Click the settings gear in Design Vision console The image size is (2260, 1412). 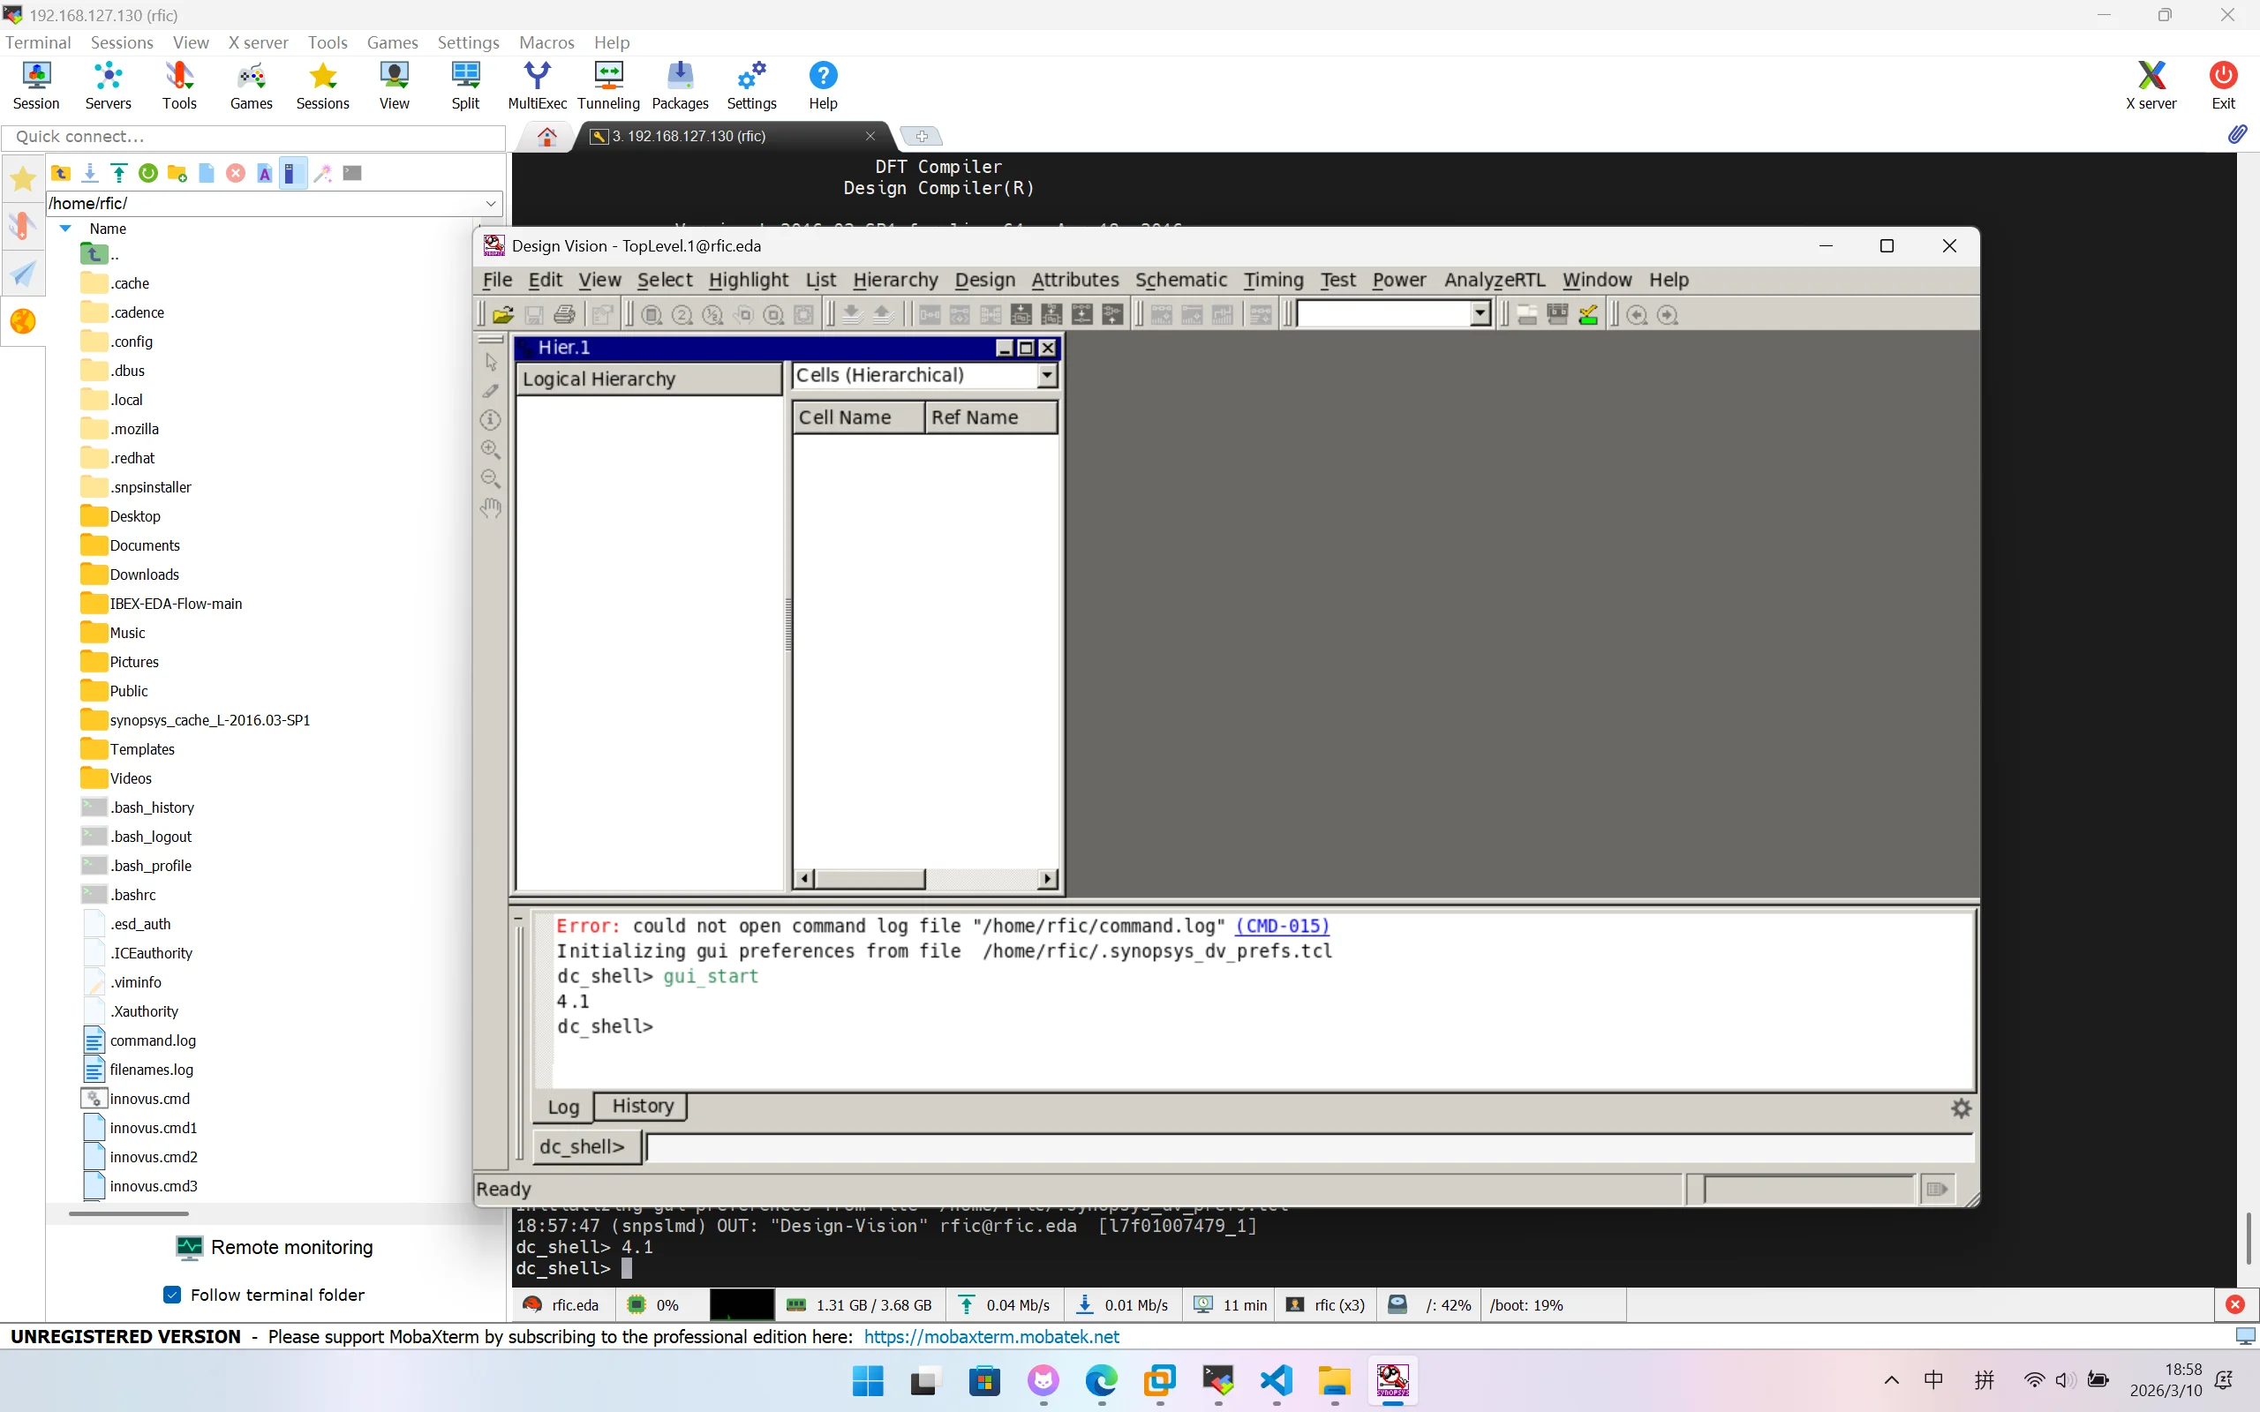pyautogui.click(x=1961, y=1108)
